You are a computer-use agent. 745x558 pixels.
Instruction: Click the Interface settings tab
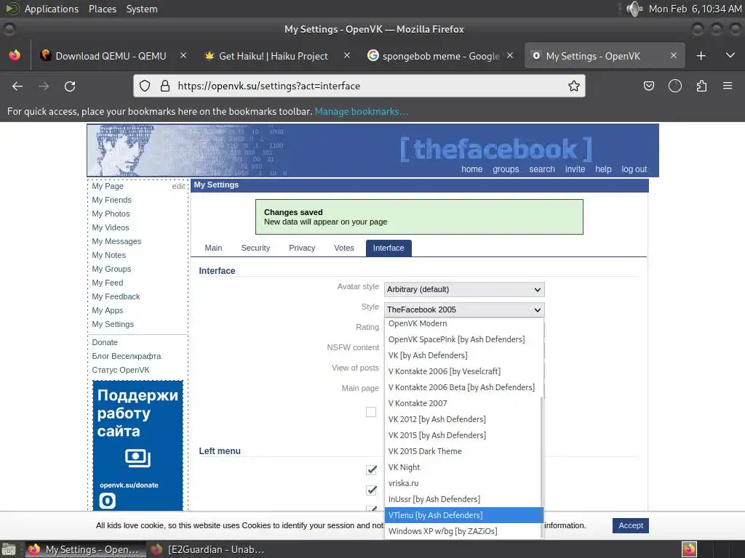(x=389, y=248)
